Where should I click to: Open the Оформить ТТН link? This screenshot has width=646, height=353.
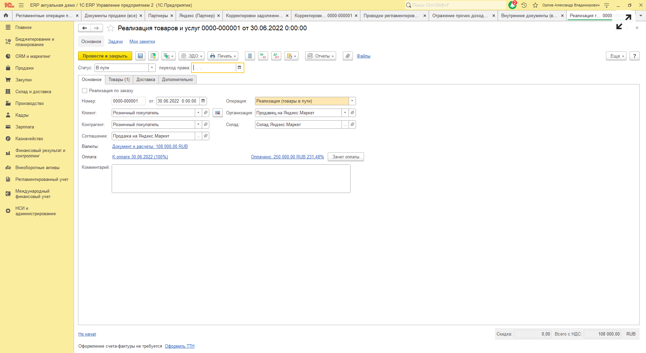pos(179,346)
